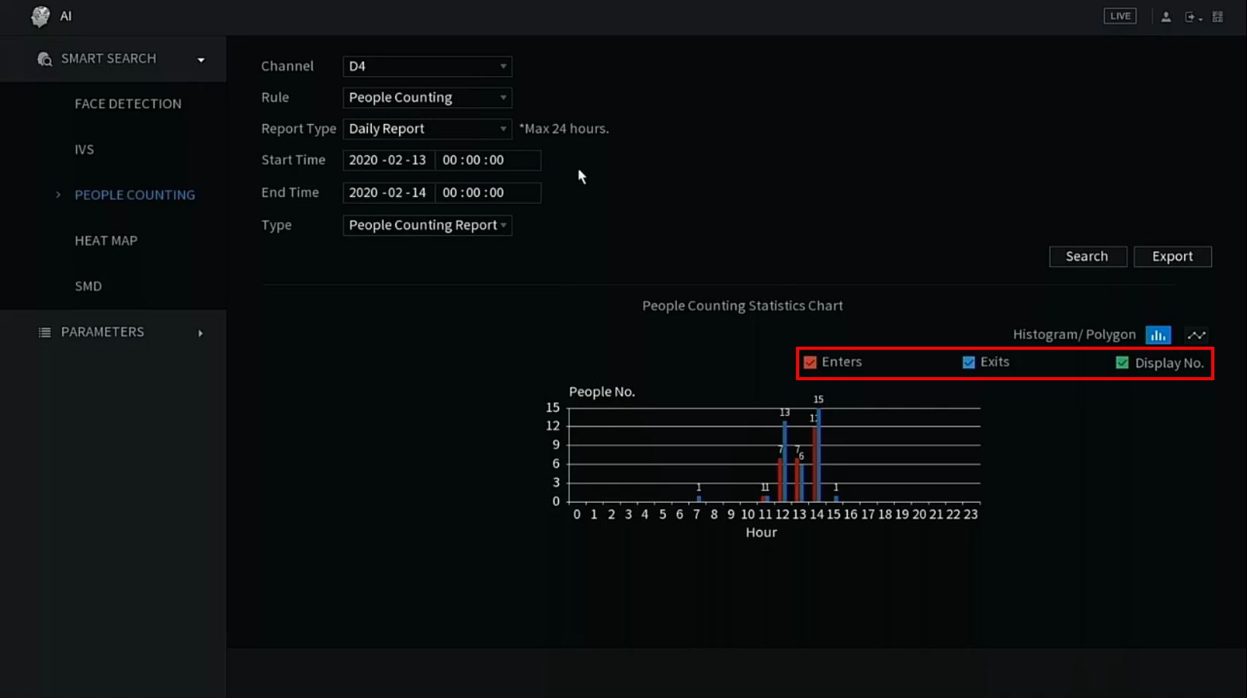Click the Smart Search magnifier icon
This screenshot has height=698, width=1247.
click(45, 59)
